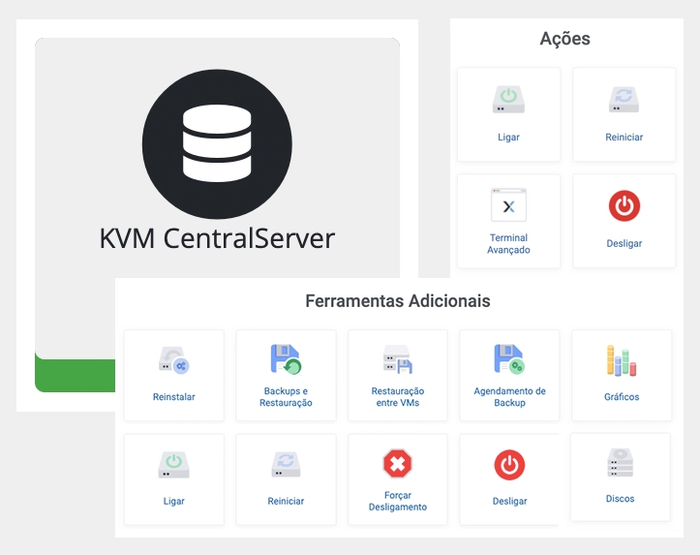Click the Ações section heading
This screenshot has height=555, width=700.
click(x=564, y=39)
